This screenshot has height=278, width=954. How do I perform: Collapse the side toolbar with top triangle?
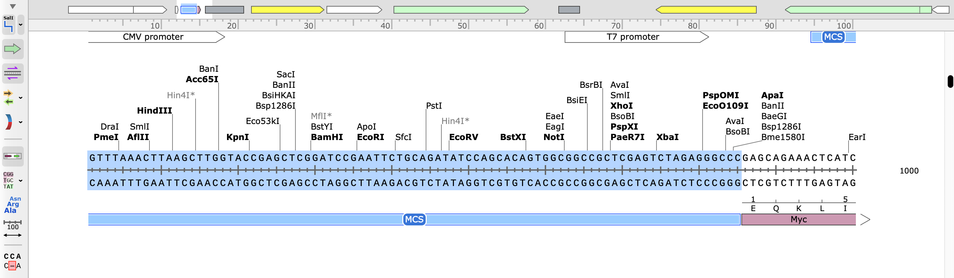click(x=13, y=6)
